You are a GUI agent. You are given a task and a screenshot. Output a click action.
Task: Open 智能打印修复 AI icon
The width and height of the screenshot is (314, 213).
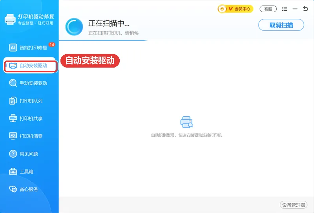click(13, 48)
